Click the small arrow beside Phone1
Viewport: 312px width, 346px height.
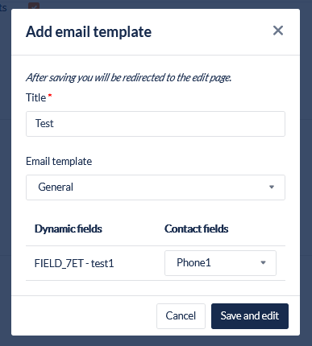pyautogui.click(x=263, y=262)
